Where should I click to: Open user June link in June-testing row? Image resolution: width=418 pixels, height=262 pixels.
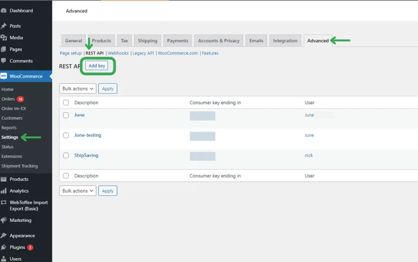pos(309,135)
